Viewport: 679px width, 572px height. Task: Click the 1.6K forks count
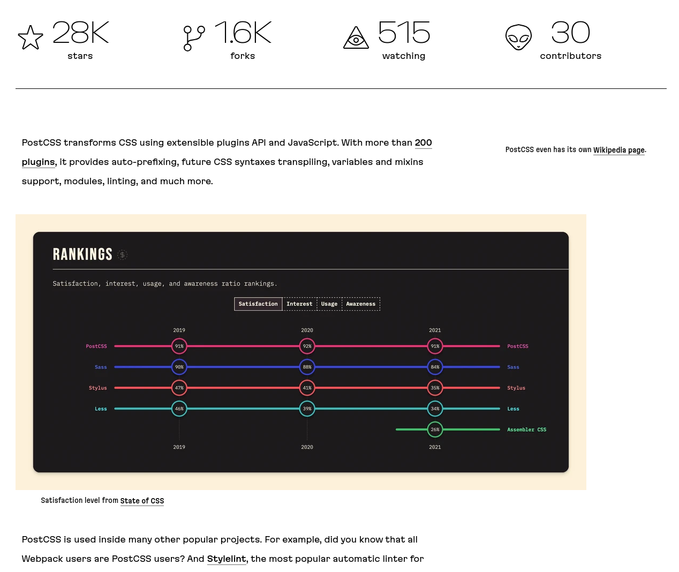pyautogui.click(x=243, y=33)
